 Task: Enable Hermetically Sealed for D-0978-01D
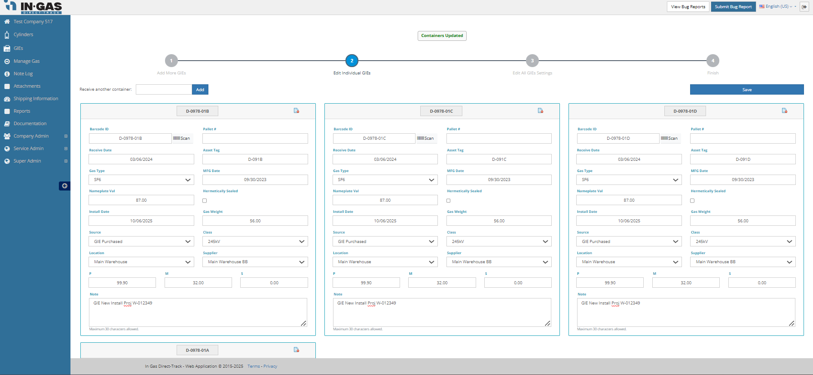click(692, 201)
